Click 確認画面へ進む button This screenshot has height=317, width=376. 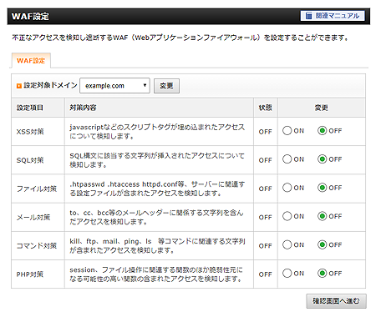[x=336, y=301]
